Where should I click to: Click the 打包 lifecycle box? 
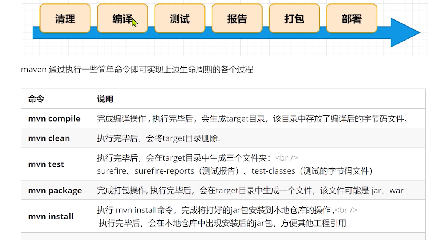click(294, 19)
